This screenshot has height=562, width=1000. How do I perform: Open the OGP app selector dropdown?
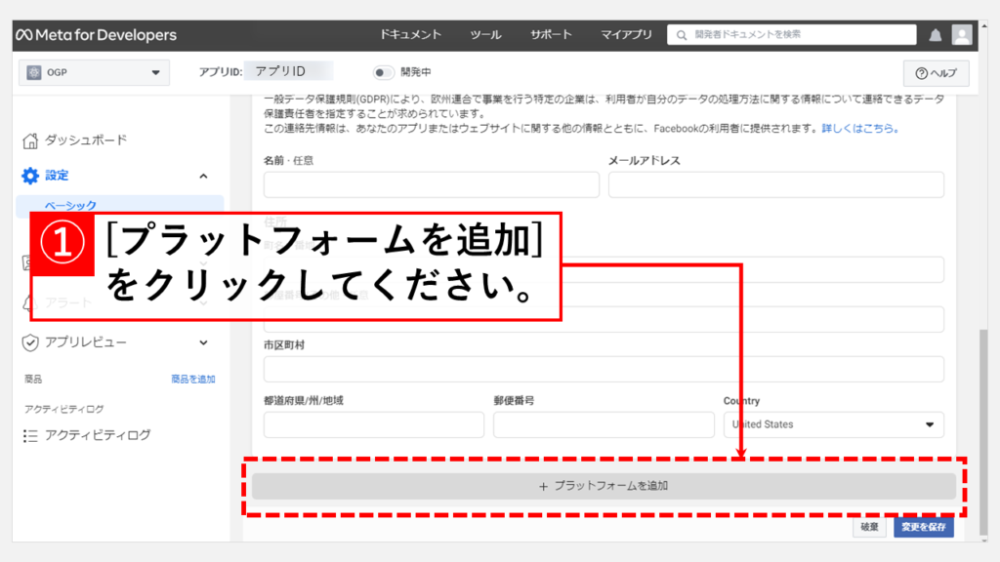coord(94,72)
